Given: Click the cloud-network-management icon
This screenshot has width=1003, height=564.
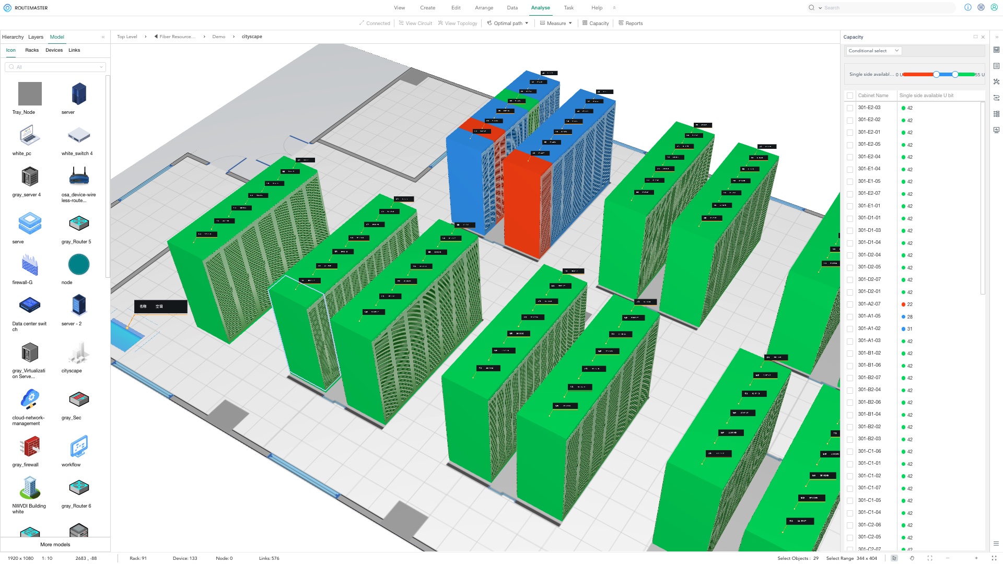Looking at the screenshot, I should (x=30, y=399).
